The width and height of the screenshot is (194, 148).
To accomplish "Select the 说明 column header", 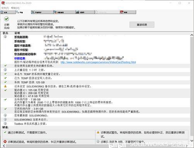I will point(17,33).
